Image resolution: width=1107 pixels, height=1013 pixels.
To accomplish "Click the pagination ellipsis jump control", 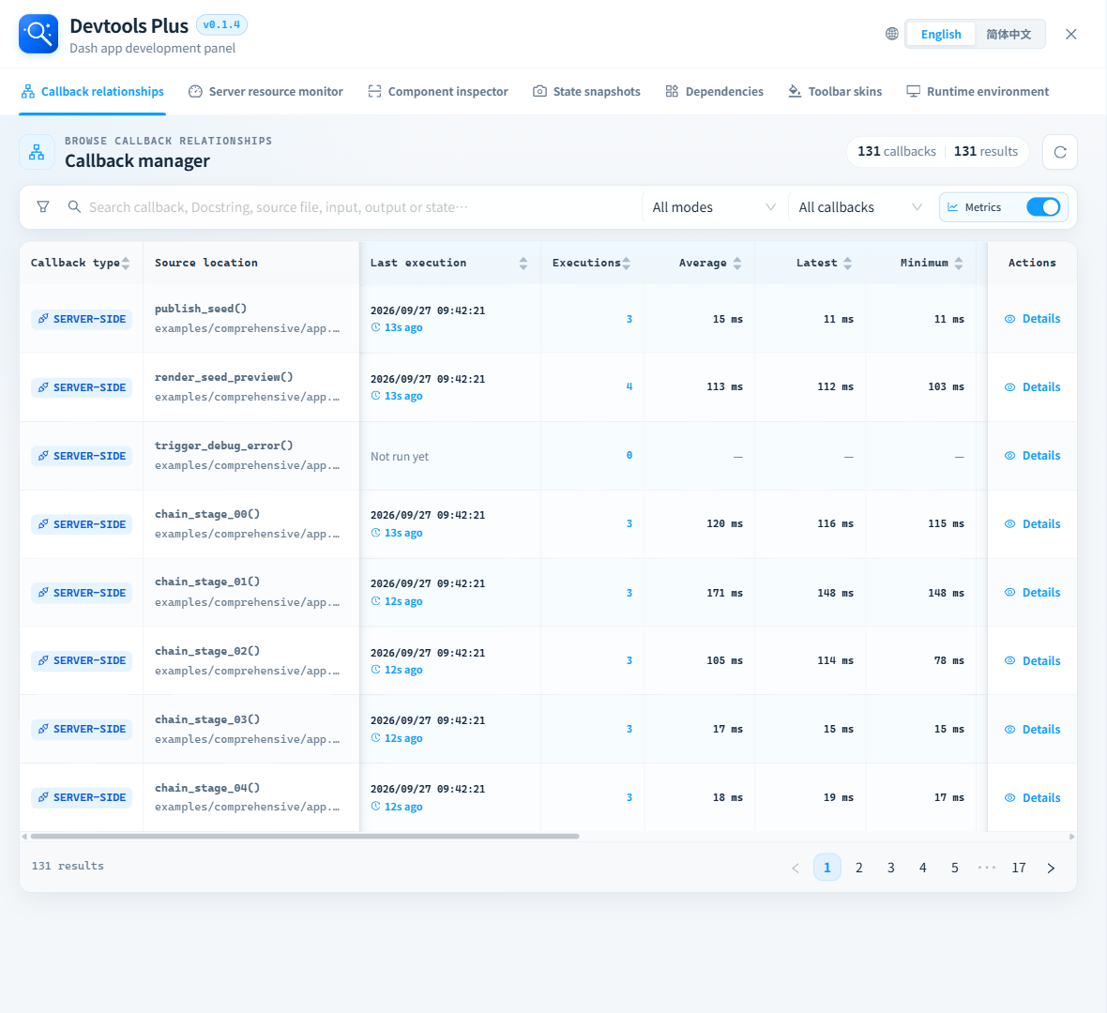I will [986, 868].
